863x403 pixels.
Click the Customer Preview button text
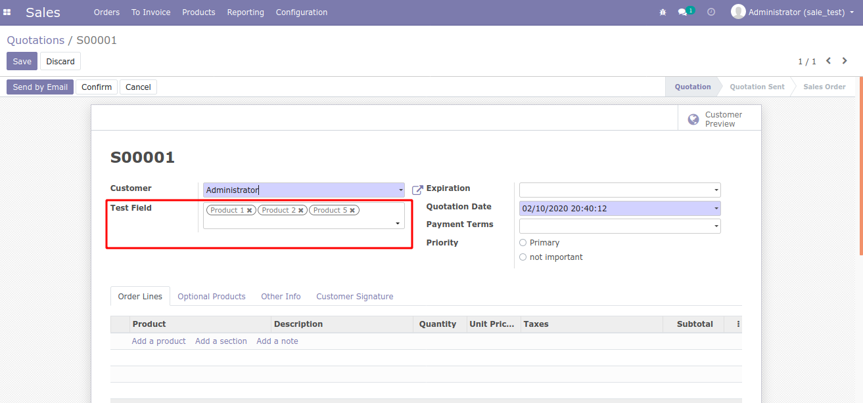click(724, 119)
